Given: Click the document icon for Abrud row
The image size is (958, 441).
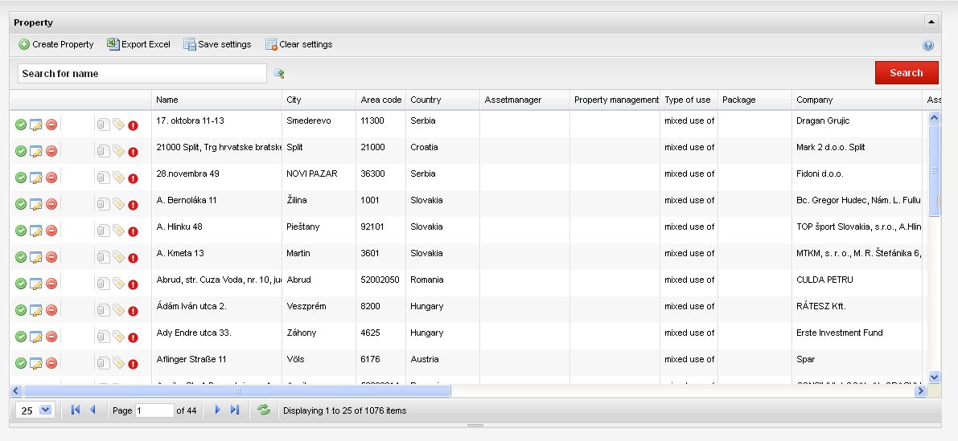Looking at the screenshot, I should pos(103,284).
